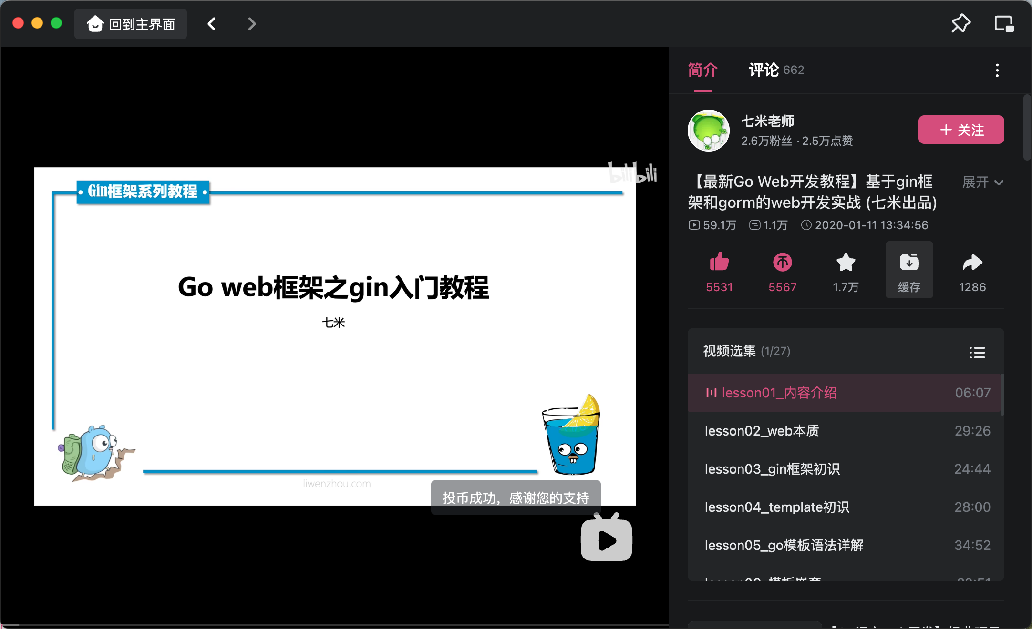
Task: Click the 2.6万粉丝 follower count
Action: pos(766,141)
